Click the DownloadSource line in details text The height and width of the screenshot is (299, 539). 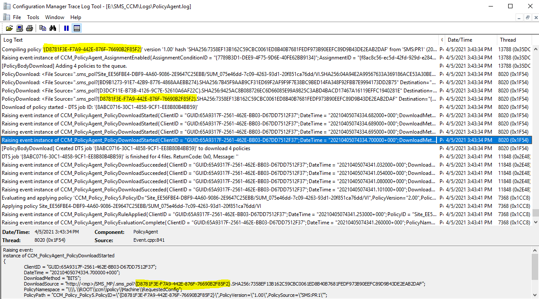(x=225, y=284)
